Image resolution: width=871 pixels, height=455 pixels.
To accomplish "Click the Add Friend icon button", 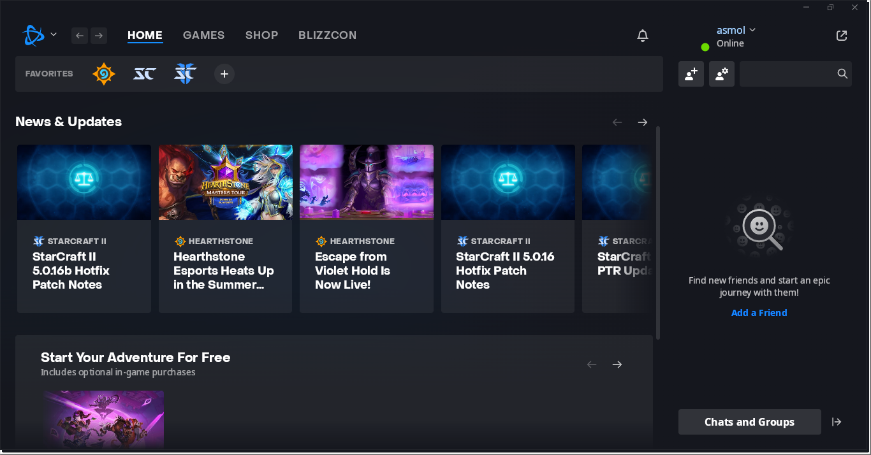I will (x=691, y=74).
